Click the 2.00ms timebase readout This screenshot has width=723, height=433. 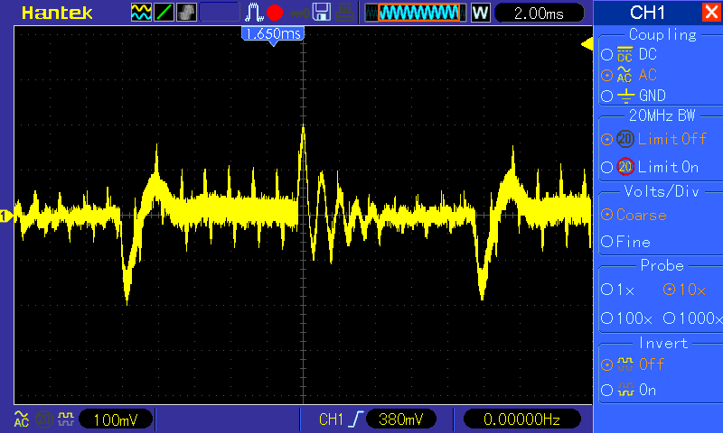[x=539, y=13]
